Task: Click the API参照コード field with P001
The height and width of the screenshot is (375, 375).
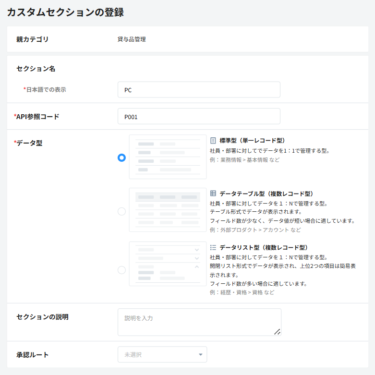Action: 199,116
